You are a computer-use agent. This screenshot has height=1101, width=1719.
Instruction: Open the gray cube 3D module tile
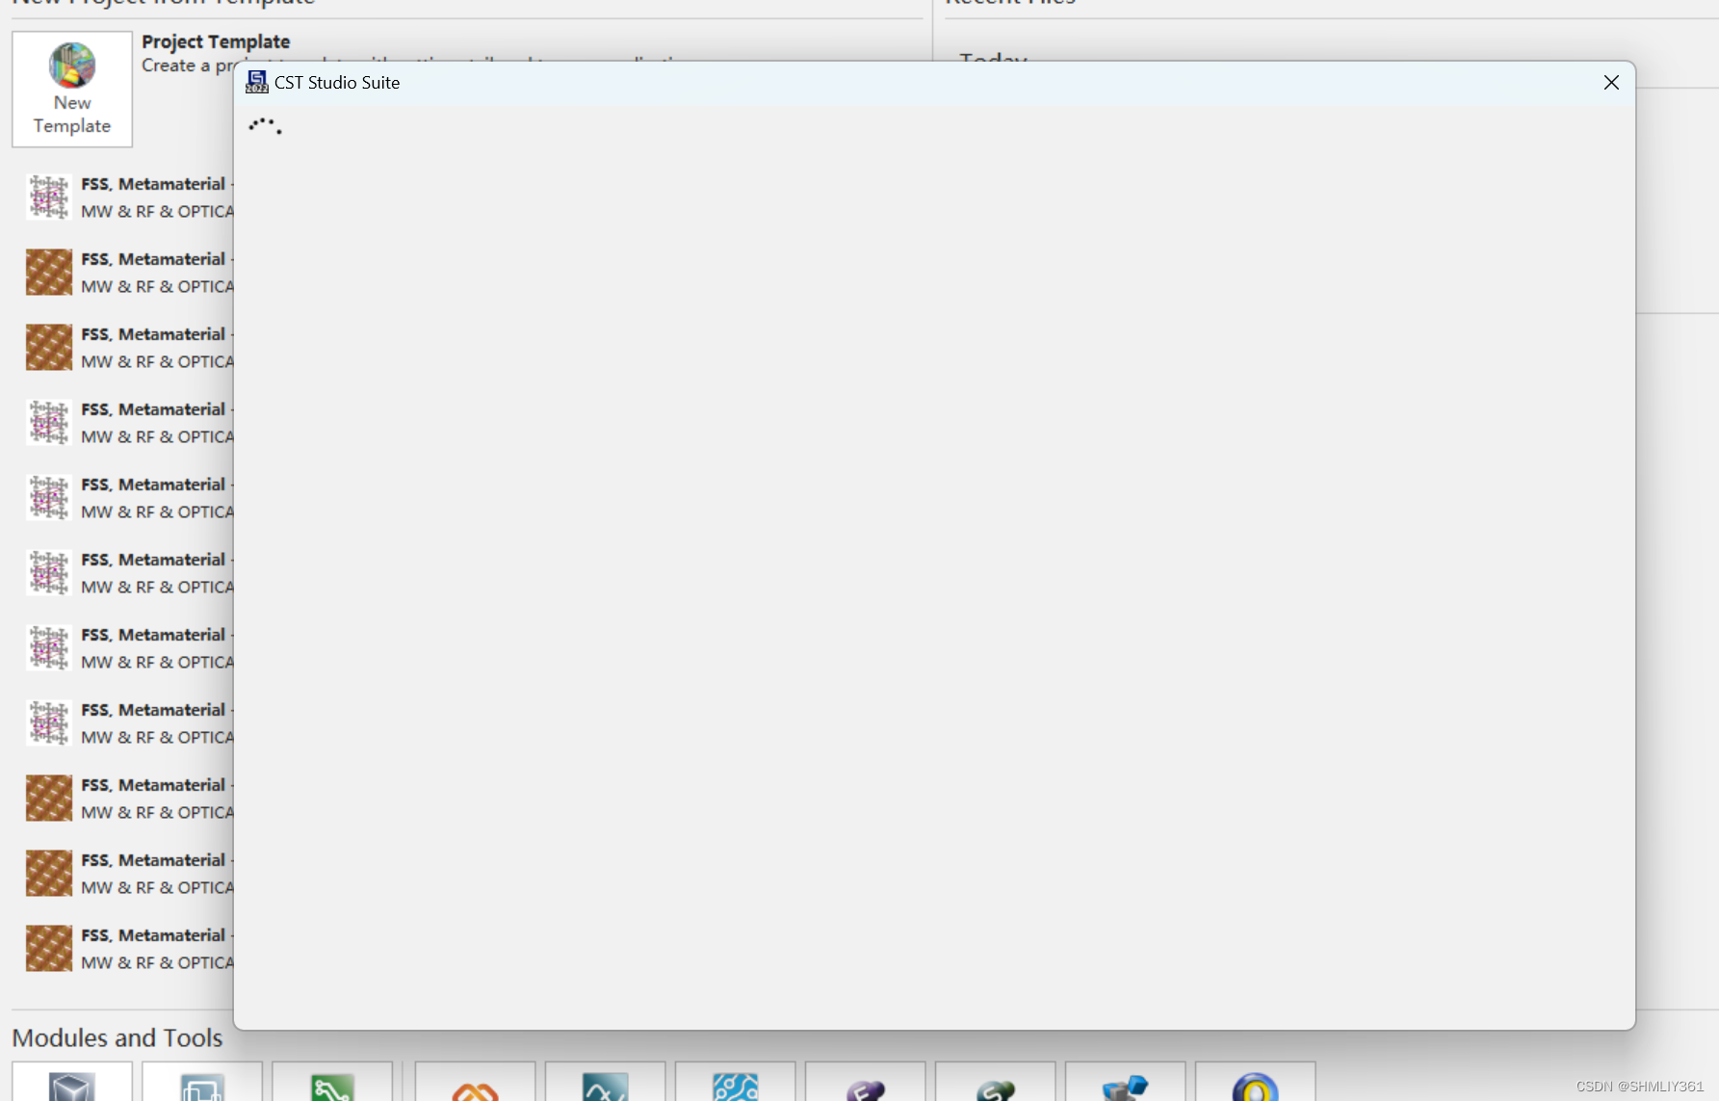tap(72, 1083)
